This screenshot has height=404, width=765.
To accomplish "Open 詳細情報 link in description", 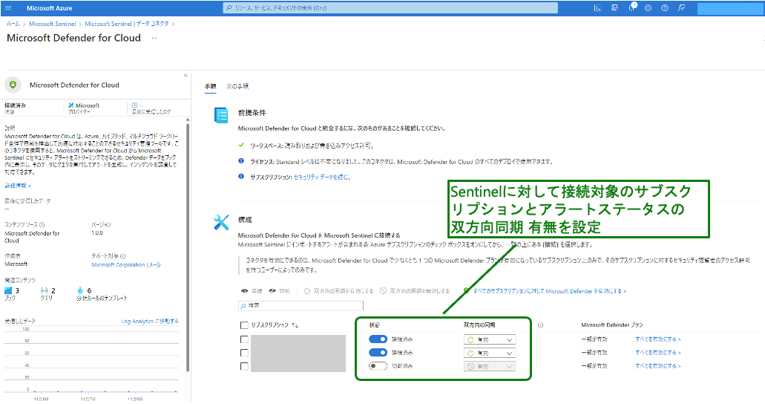I will click(x=18, y=186).
